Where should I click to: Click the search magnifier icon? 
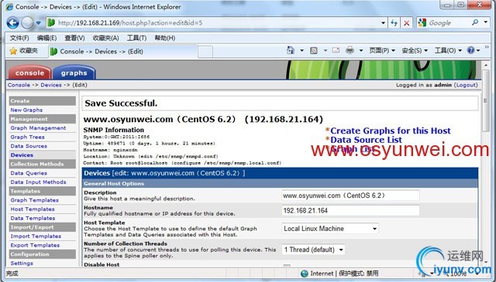[475, 22]
